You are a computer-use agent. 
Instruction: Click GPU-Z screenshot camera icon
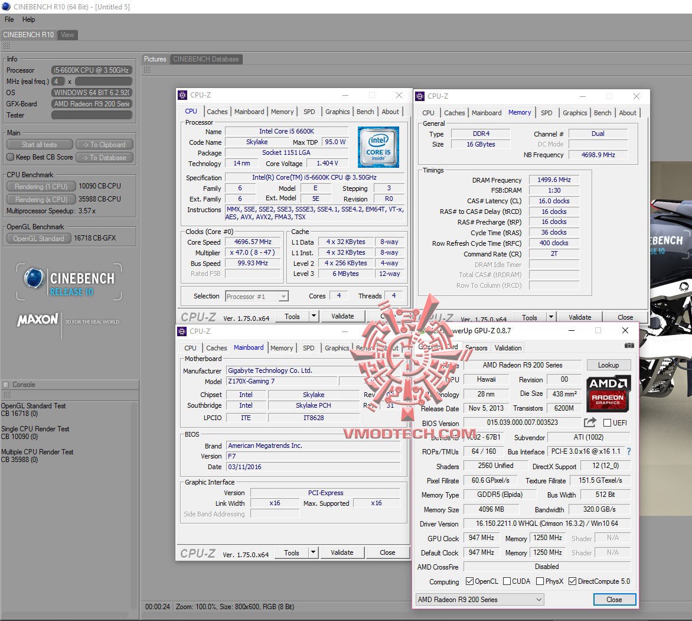point(629,346)
